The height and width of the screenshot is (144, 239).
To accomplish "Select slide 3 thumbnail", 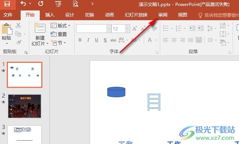I will point(24,135).
